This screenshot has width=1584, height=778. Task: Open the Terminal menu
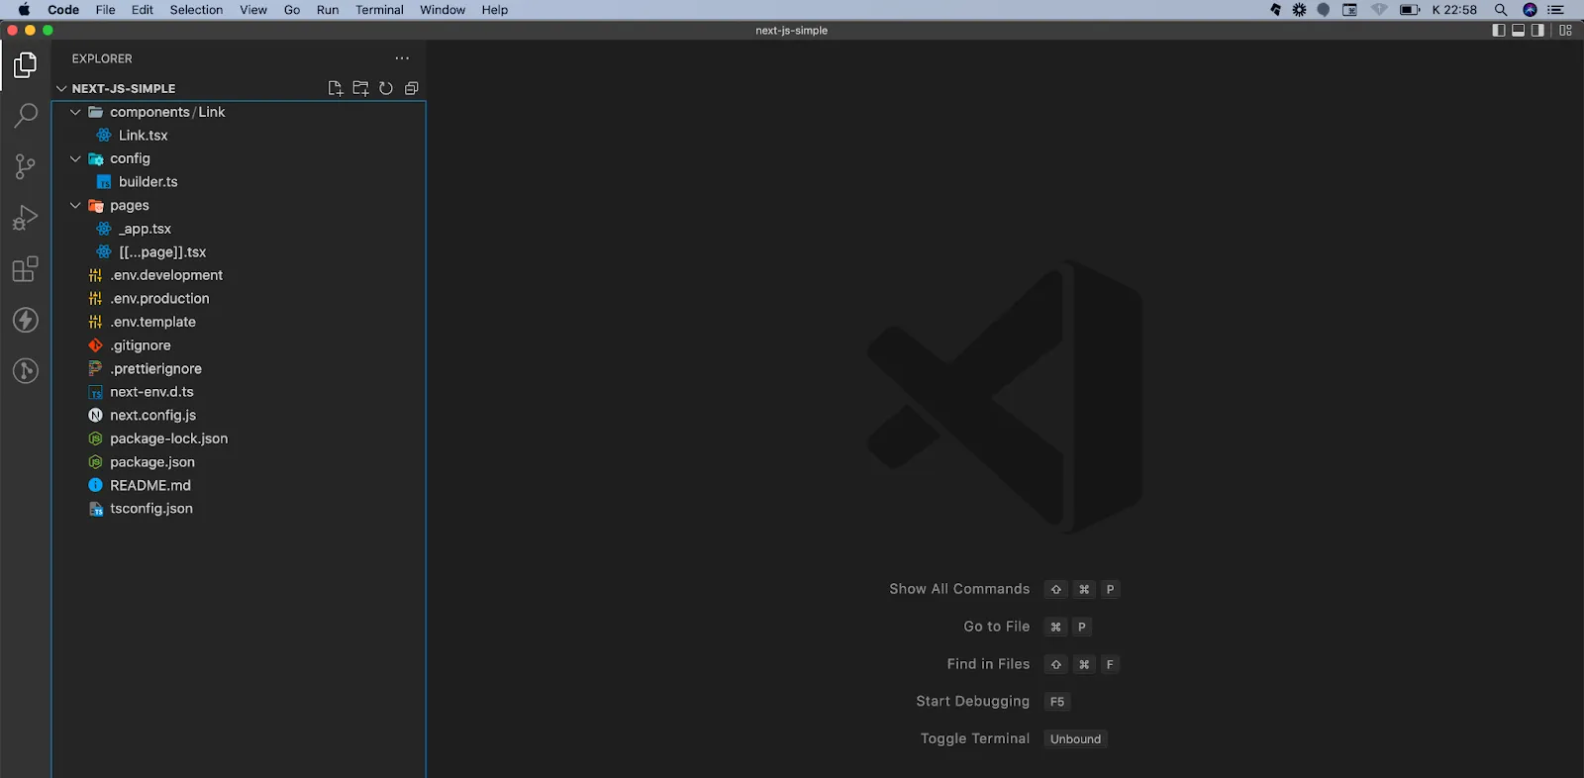point(379,10)
